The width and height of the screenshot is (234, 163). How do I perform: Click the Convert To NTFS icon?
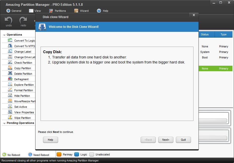click(x=10, y=46)
